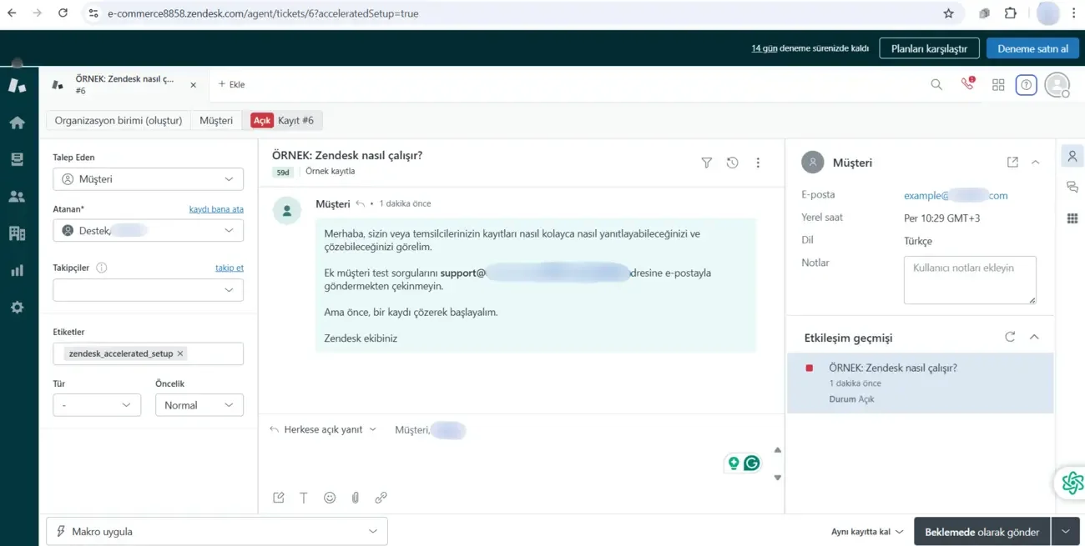Image resolution: width=1085 pixels, height=546 pixels.
Task: Select the ÖRNEK interaction history entry
Action: tap(921, 383)
